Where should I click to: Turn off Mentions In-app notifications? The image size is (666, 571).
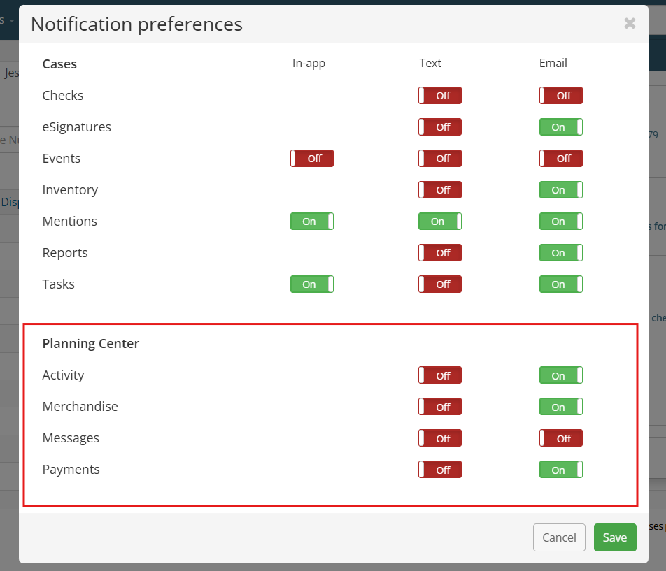(x=312, y=221)
